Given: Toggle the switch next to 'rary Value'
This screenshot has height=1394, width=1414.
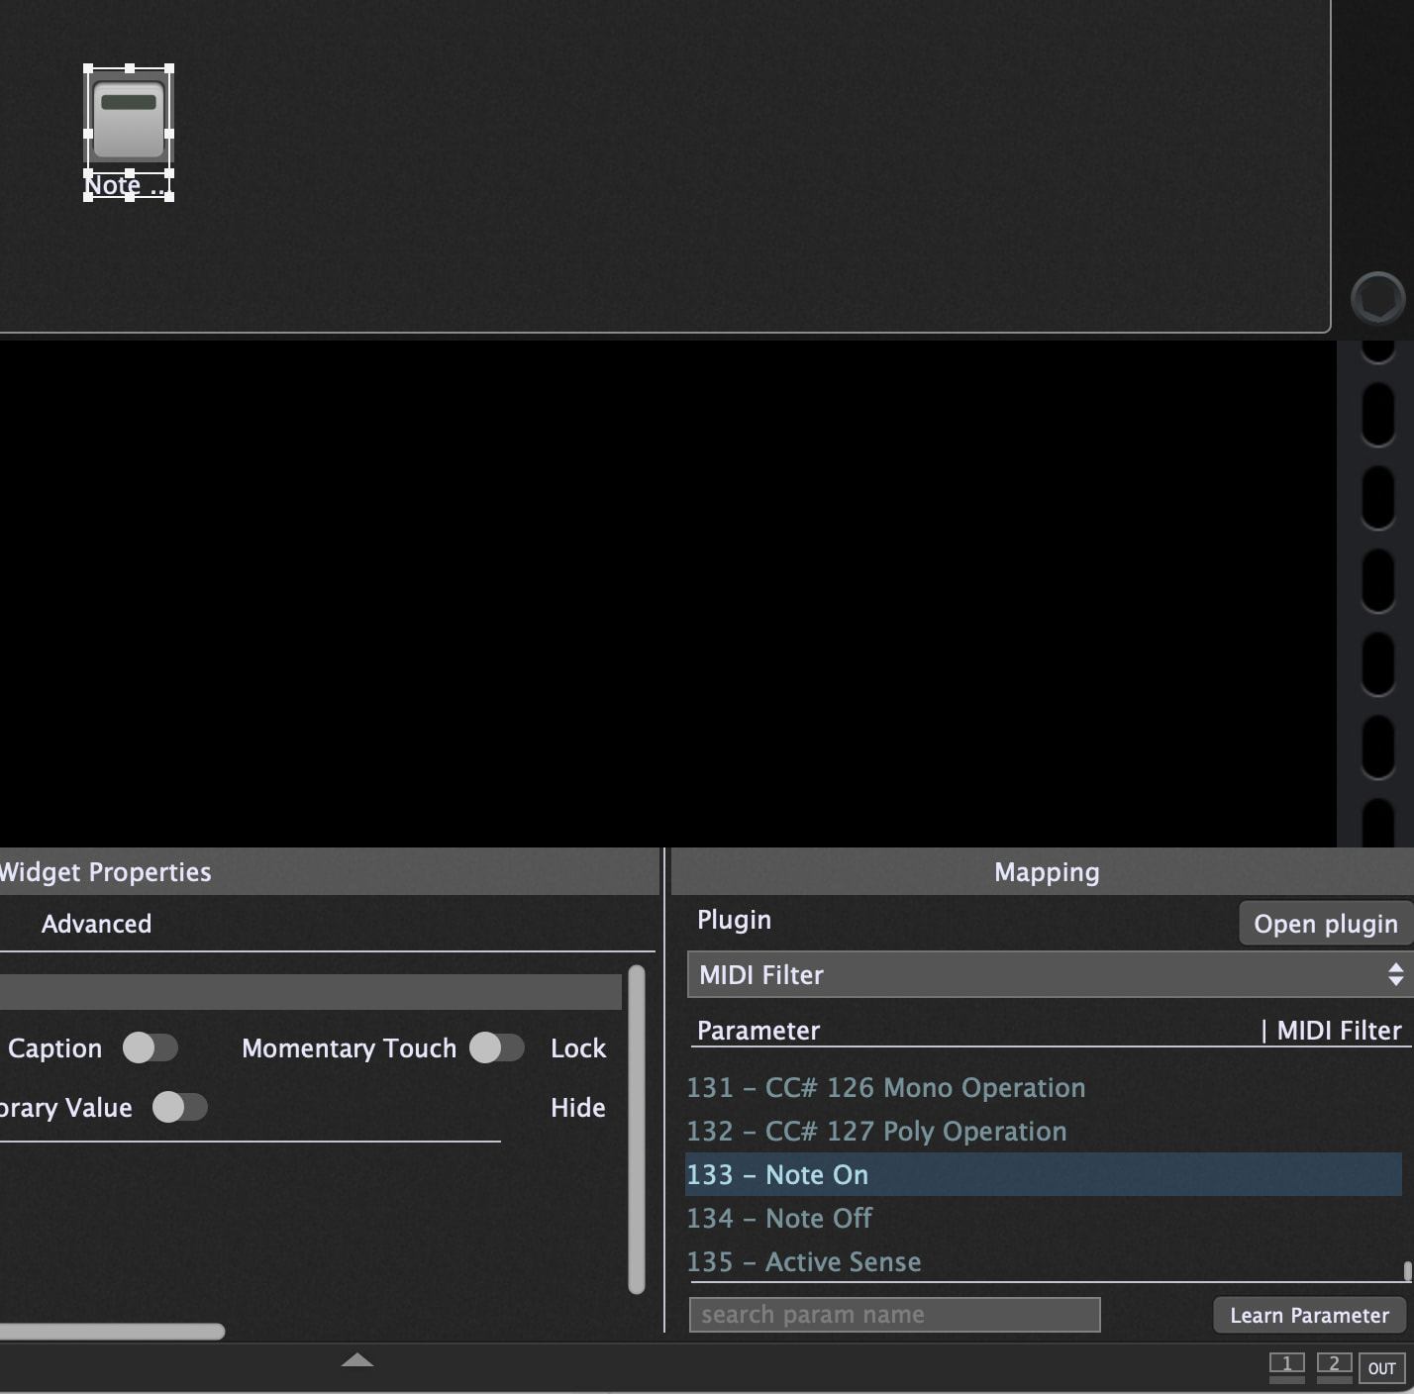Looking at the screenshot, I should point(180,1107).
